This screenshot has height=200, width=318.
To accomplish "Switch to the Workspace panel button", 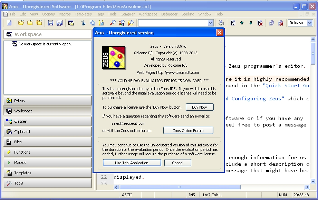I will click(48, 111).
